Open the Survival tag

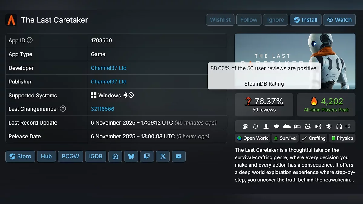[x=285, y=138]
